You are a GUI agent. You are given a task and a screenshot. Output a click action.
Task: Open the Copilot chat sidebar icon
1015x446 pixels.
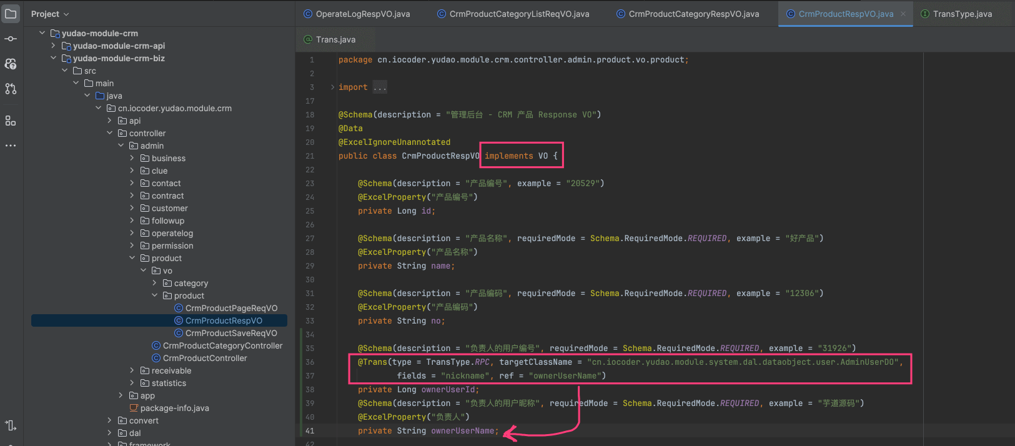[x=11, y=64]
